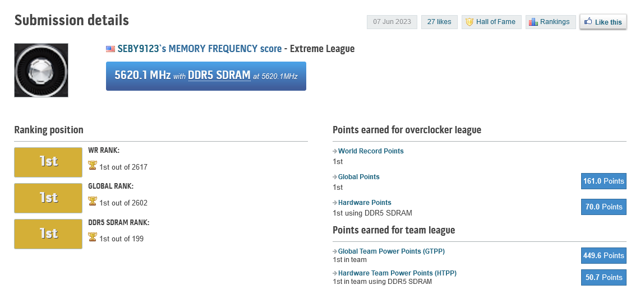Open Global Team Power Points (GTPP) link
This screenshot has width=640, height=299.
[391, 251]
